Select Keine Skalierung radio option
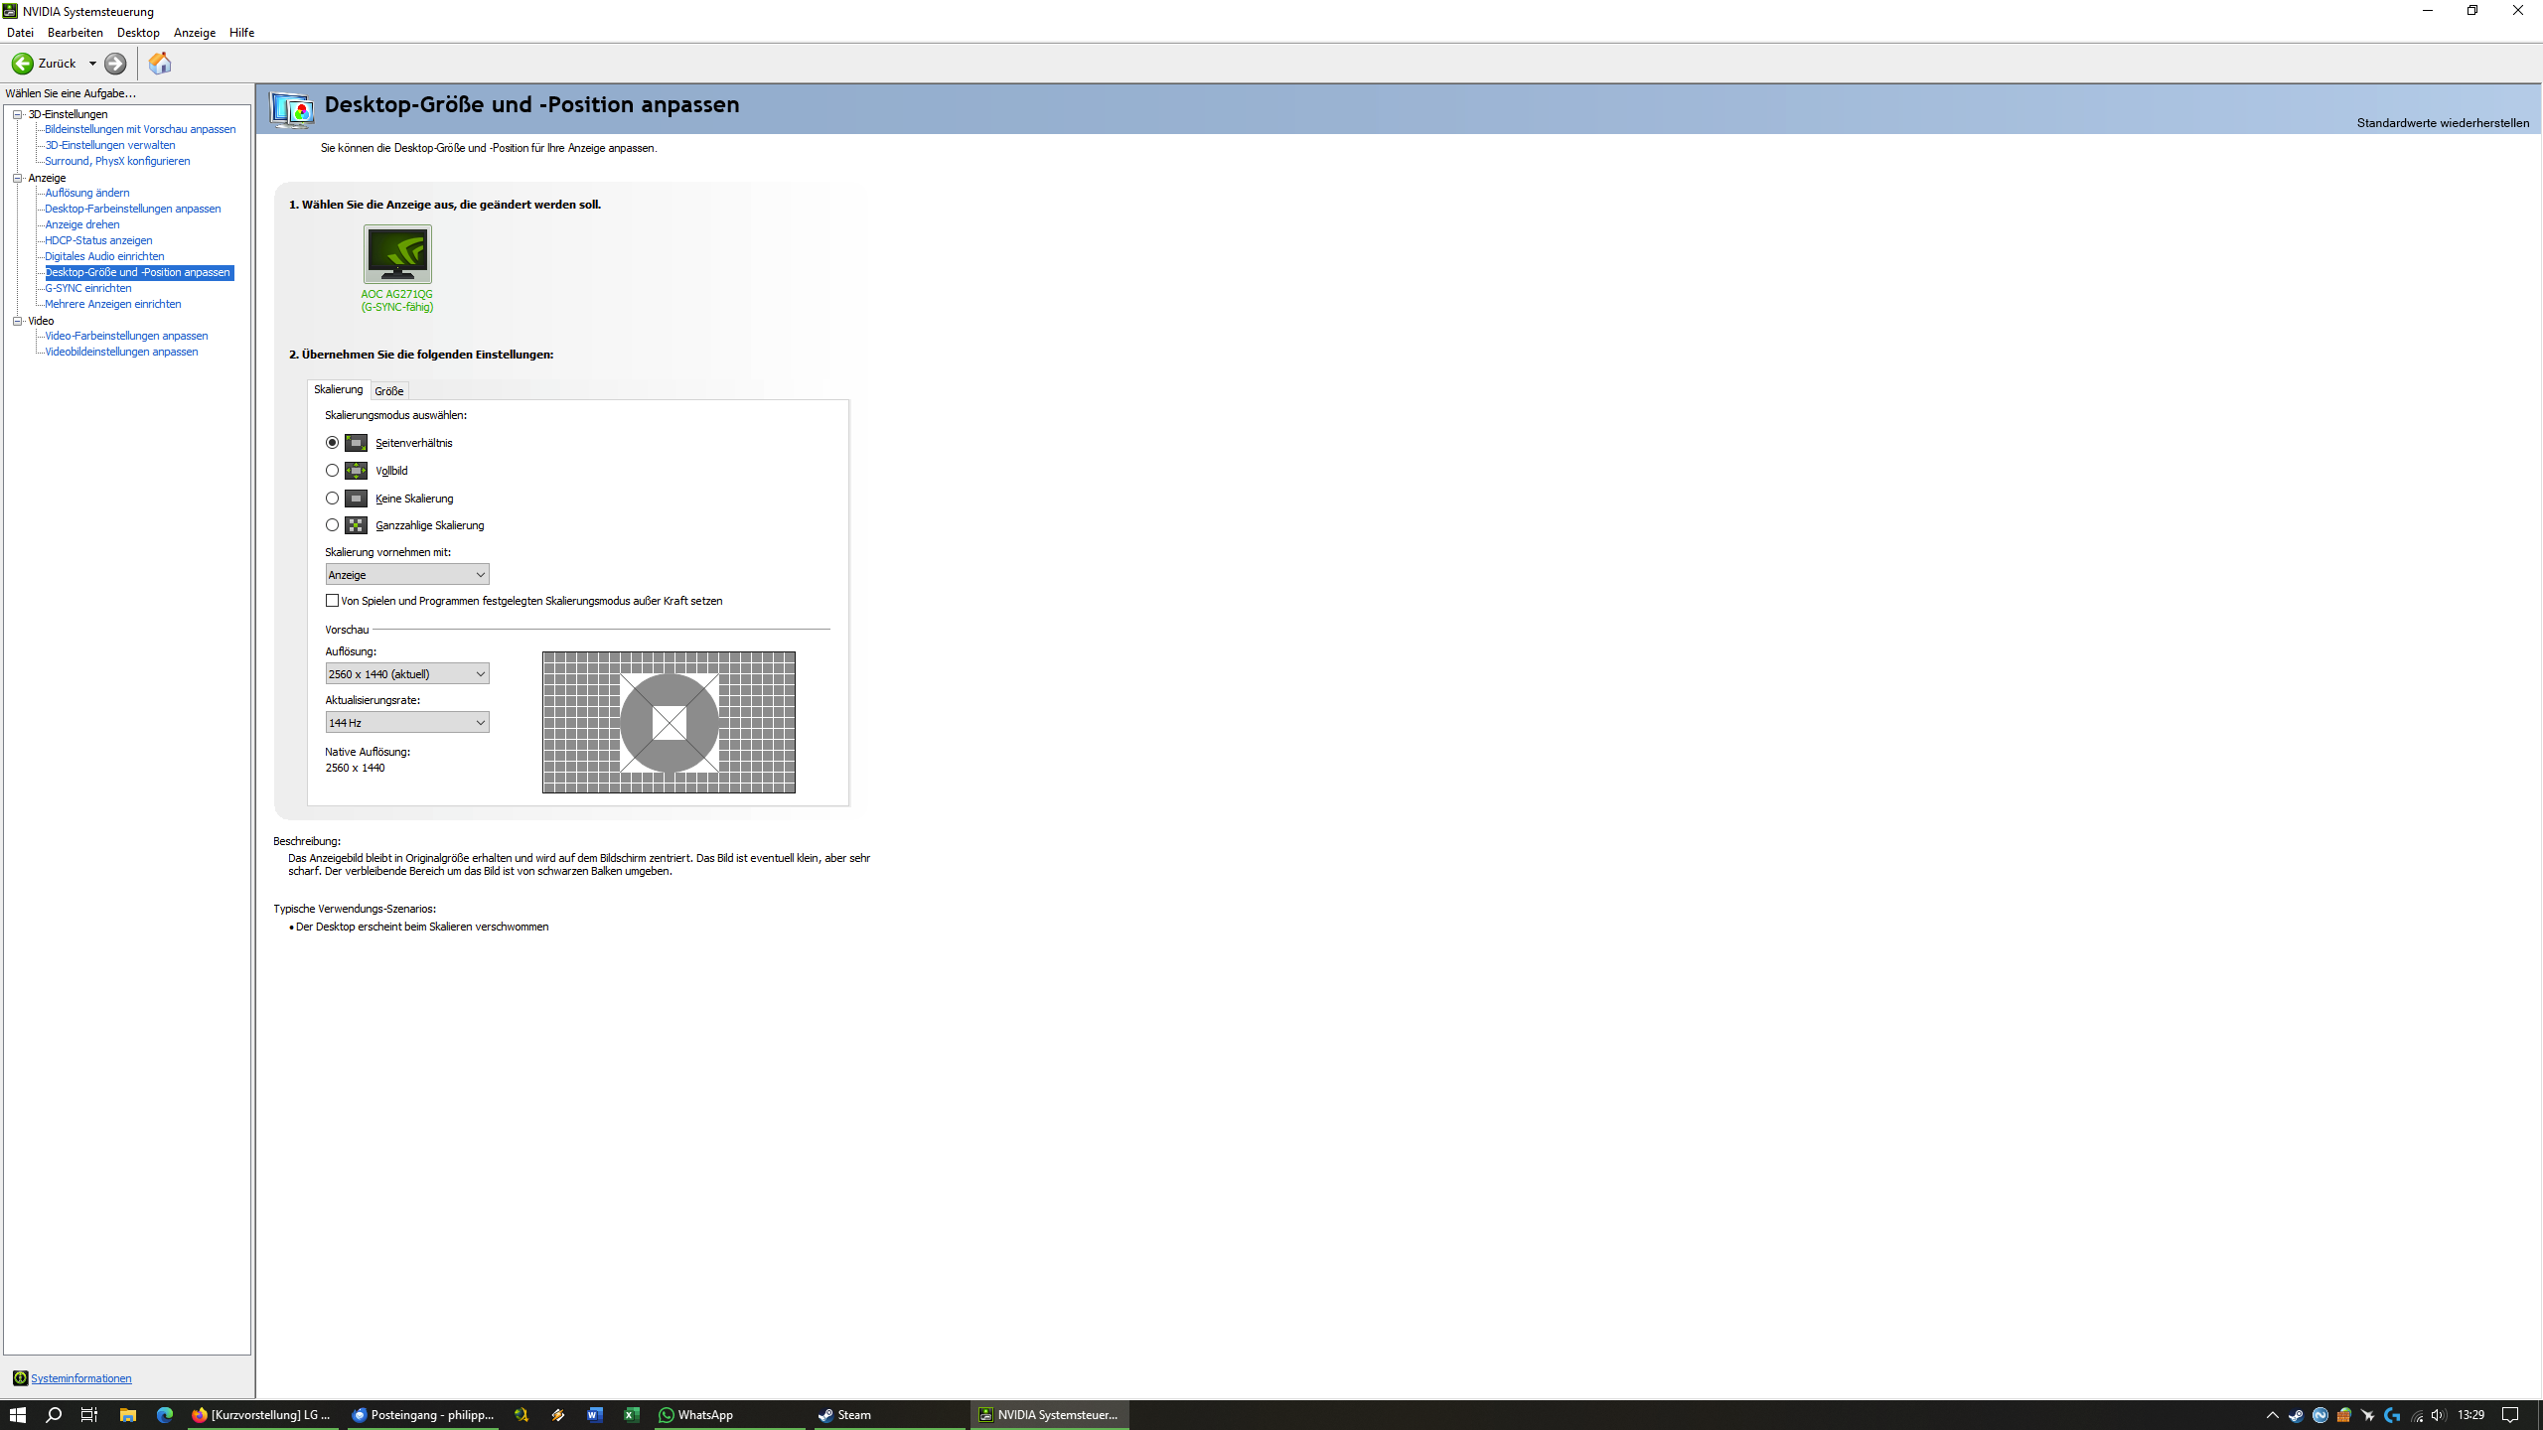The height and width of the screenshot is (1430, 2543). (x=332, y=499)
